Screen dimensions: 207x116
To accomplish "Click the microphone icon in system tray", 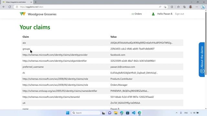I will coord(181,113).
